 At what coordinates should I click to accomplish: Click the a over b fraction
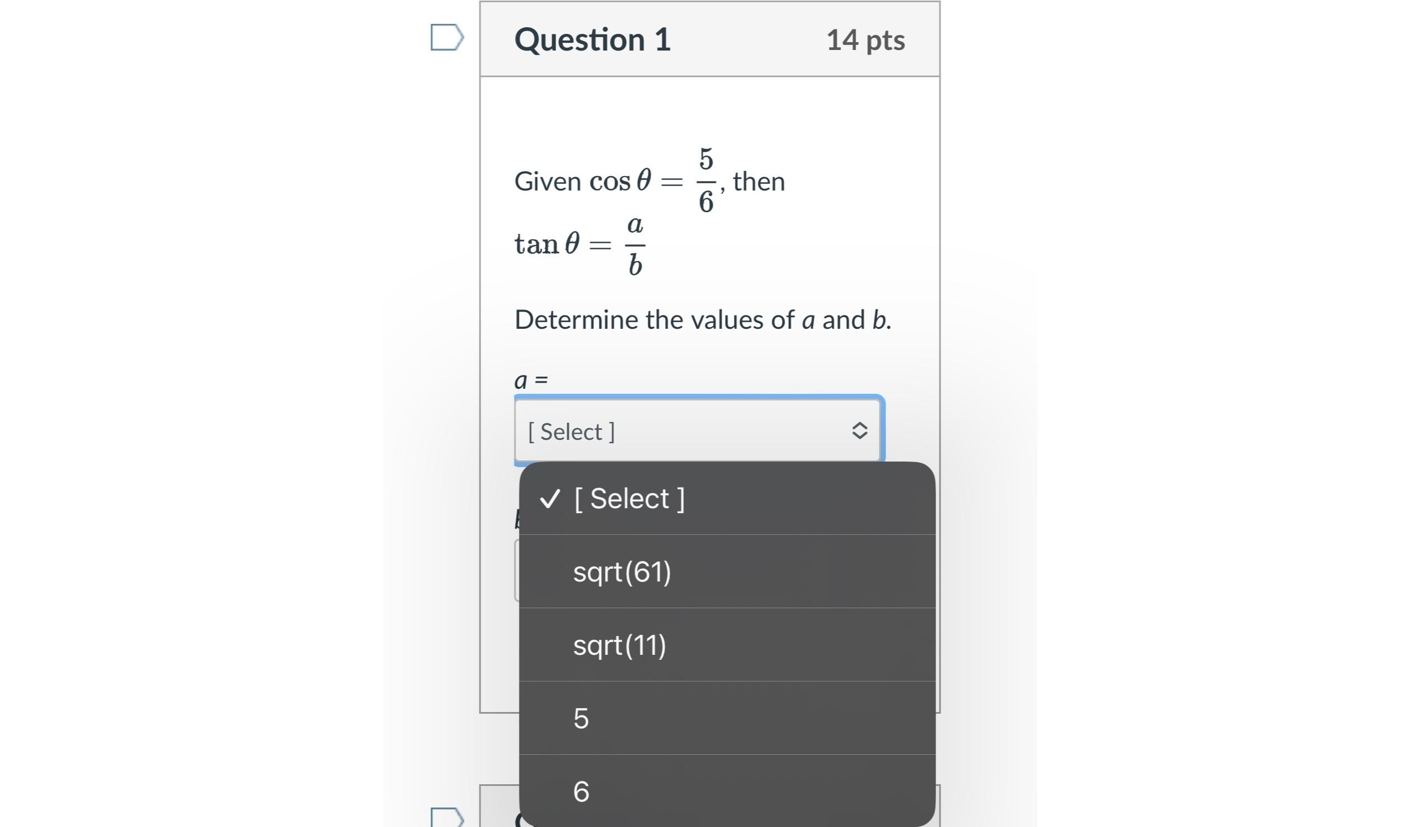[x=635, y=245]
